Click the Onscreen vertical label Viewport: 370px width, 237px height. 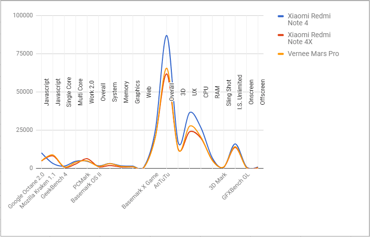[x=251, y=92]
